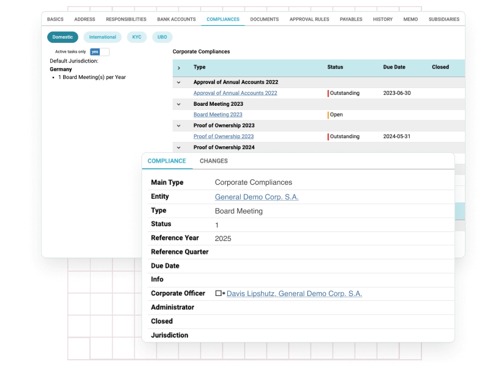Open the Changes tab in the detail panel
Viewport: 490px width, 367px height.
[x=213, y=161]
